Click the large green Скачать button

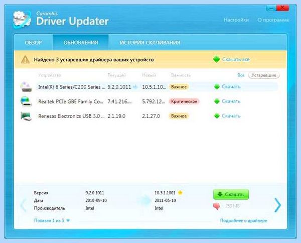231,194
